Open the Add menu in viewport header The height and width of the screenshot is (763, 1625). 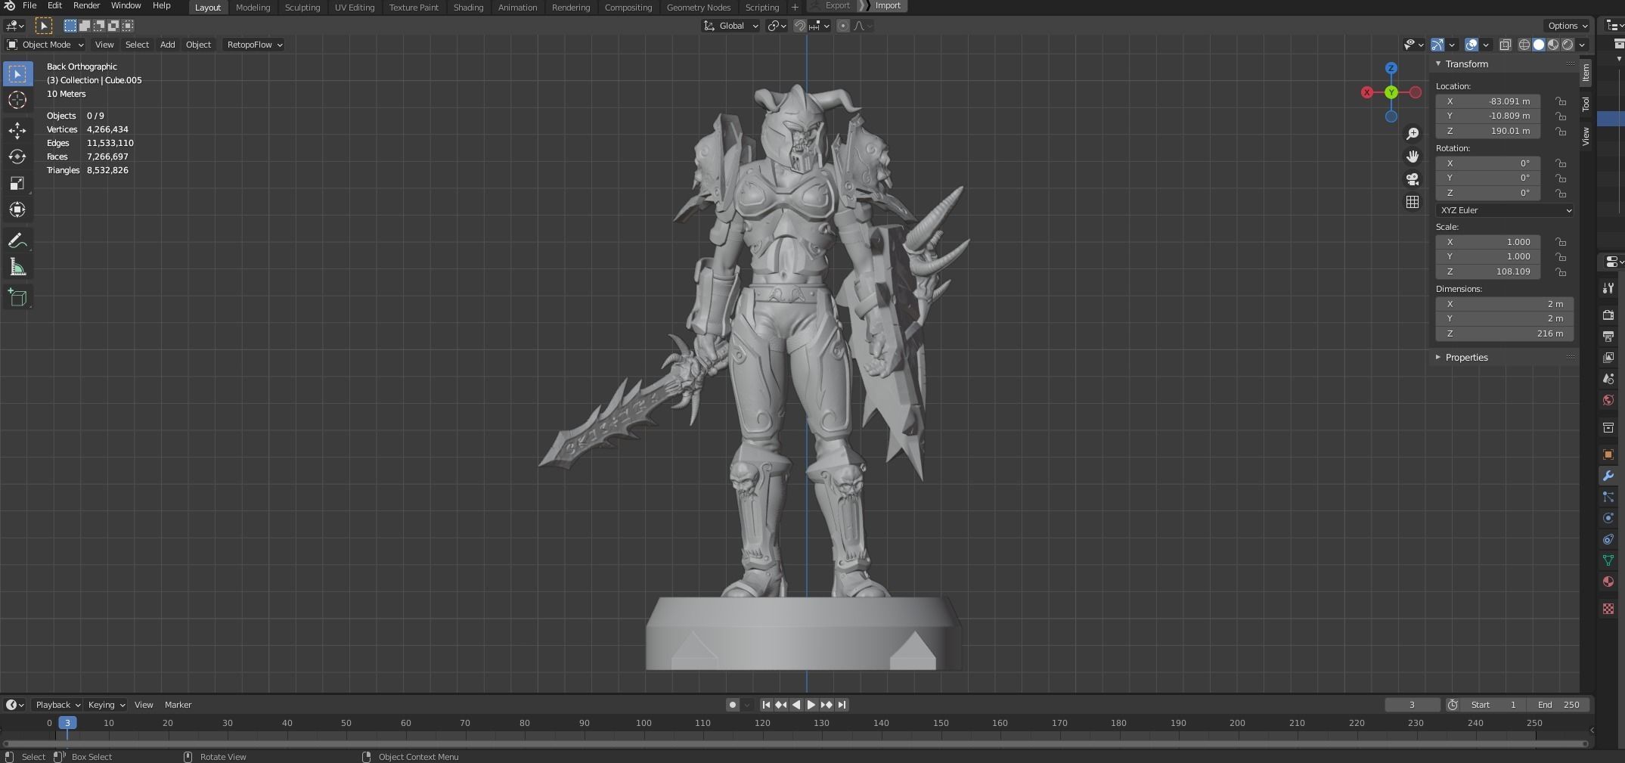tap(167, 45)
